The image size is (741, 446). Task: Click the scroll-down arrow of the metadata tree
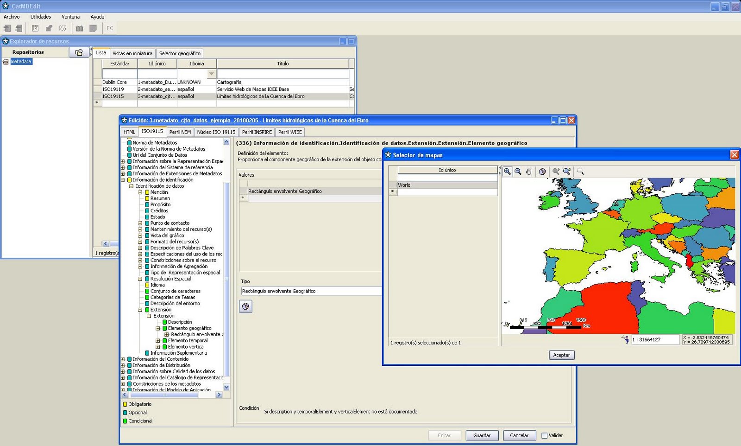pyautogui.click(x=226, y=388)
